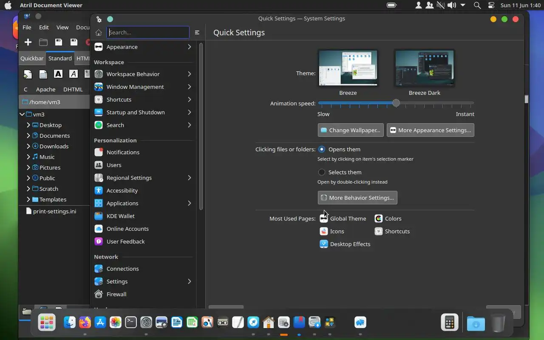Click the settings sidebar vertical scrollbar
Viewport: 544px width, 340px height.
click(201, 126)
